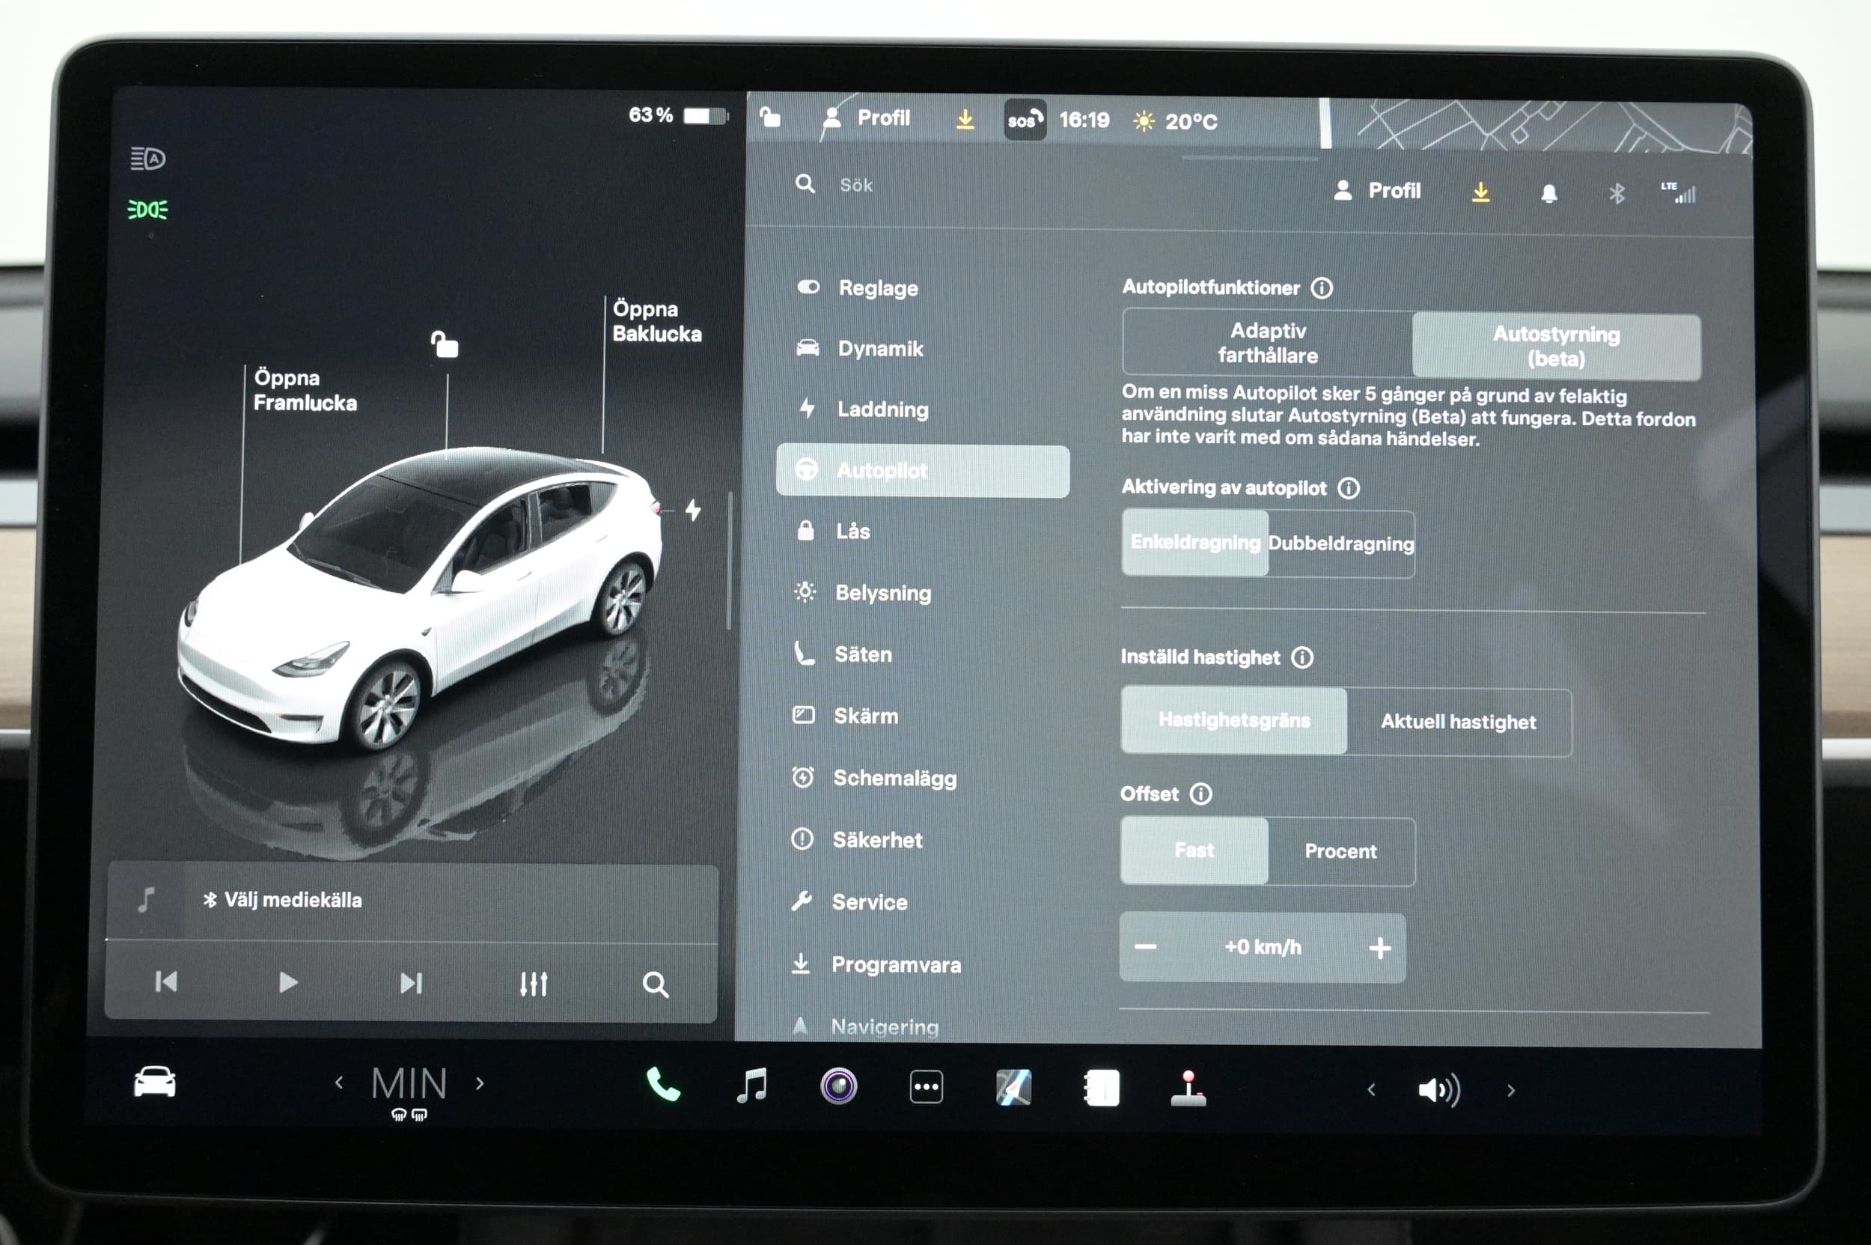Screen dimensions: 1871x1245
Task: Open media equalizer settings icon
Action: pyautogui.click(x=534, y=984)
